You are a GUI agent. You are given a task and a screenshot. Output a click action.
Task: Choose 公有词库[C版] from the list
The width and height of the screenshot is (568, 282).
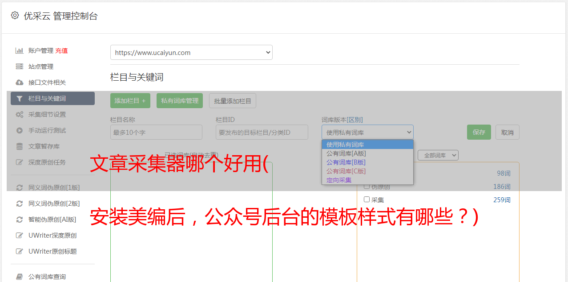click(367, 171)
